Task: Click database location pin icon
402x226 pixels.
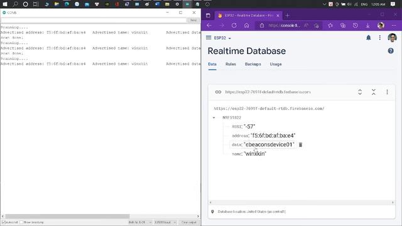Action: pos(212,212)
